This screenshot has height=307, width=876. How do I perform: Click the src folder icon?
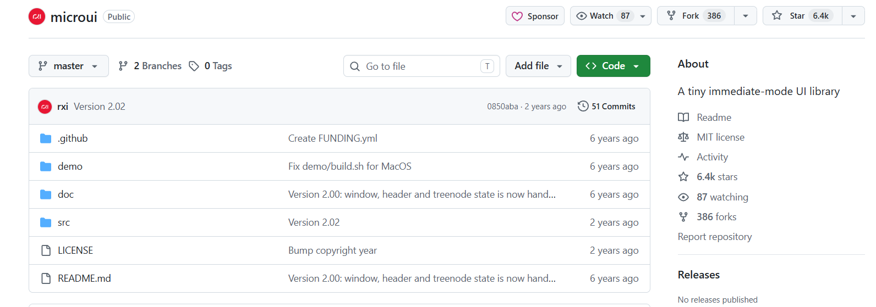pyautogui.click(x=46, y=222)
